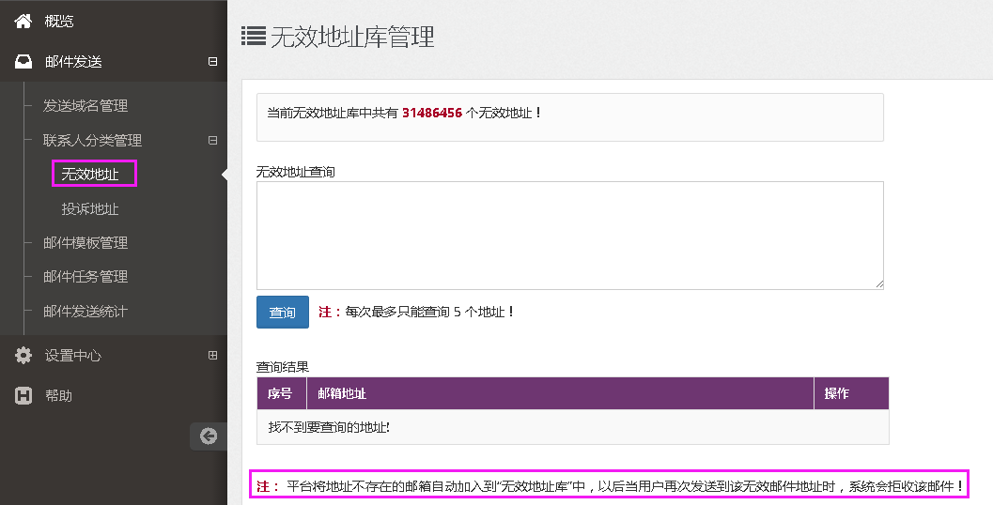Click the text area resize handle

click(878, 284)
